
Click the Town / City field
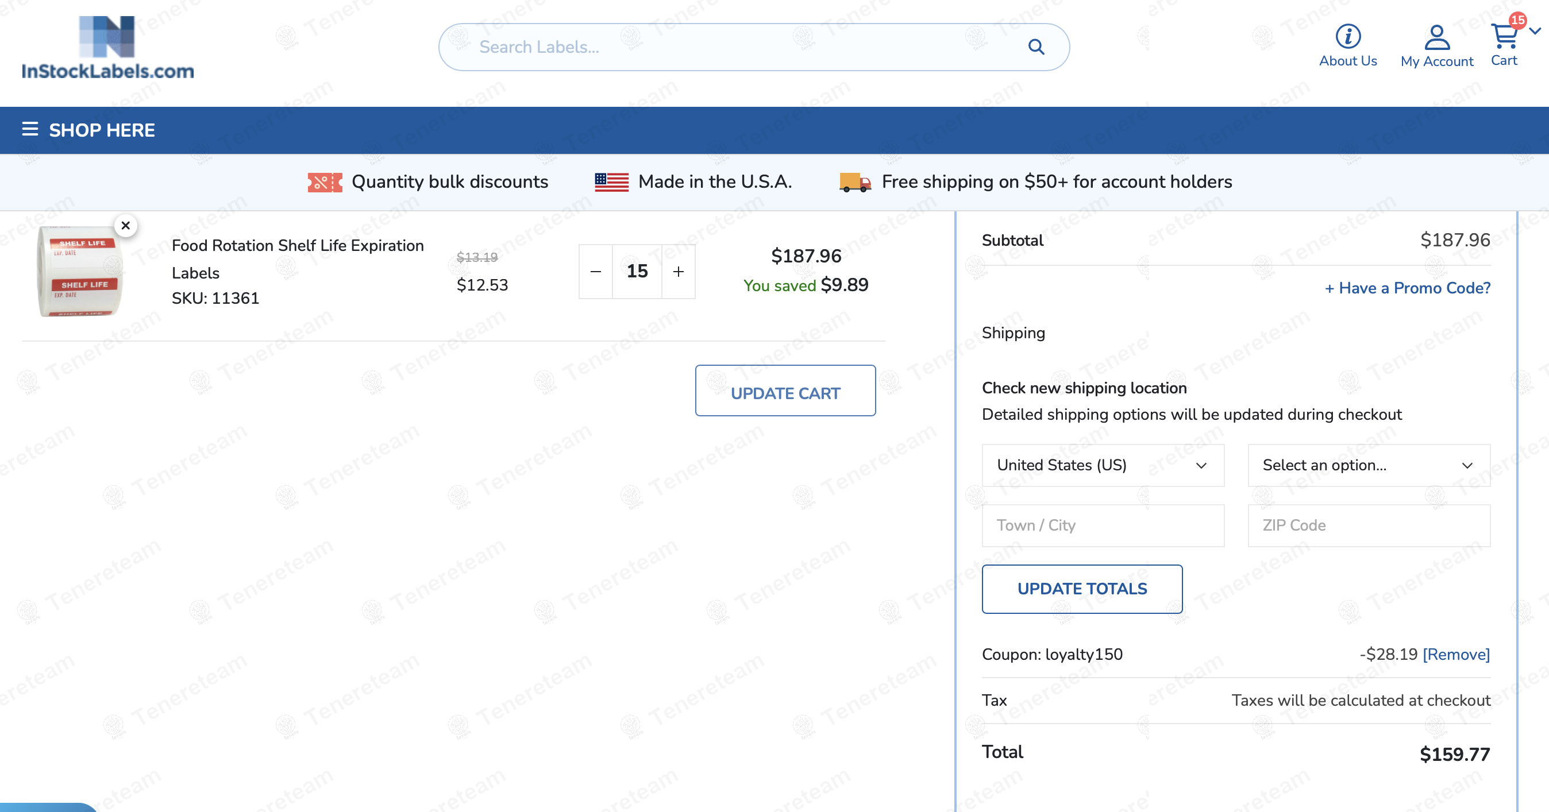click(1102, 525)
